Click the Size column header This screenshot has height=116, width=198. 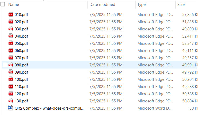(x=181, y=5)
